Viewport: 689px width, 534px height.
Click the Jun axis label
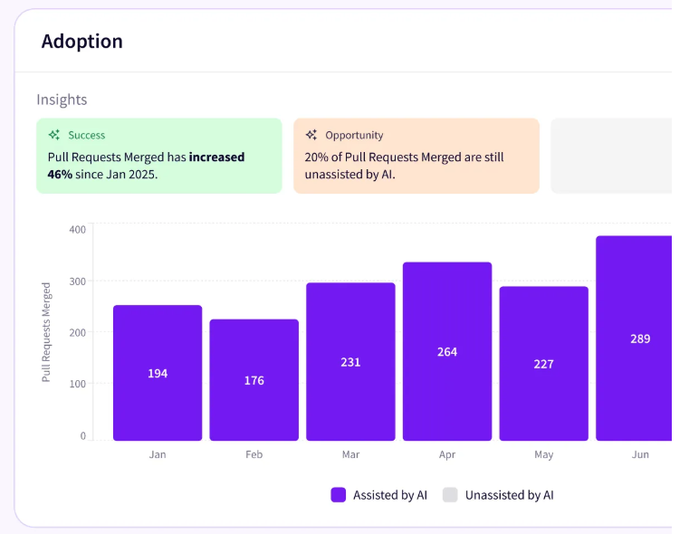click(640, 454)
